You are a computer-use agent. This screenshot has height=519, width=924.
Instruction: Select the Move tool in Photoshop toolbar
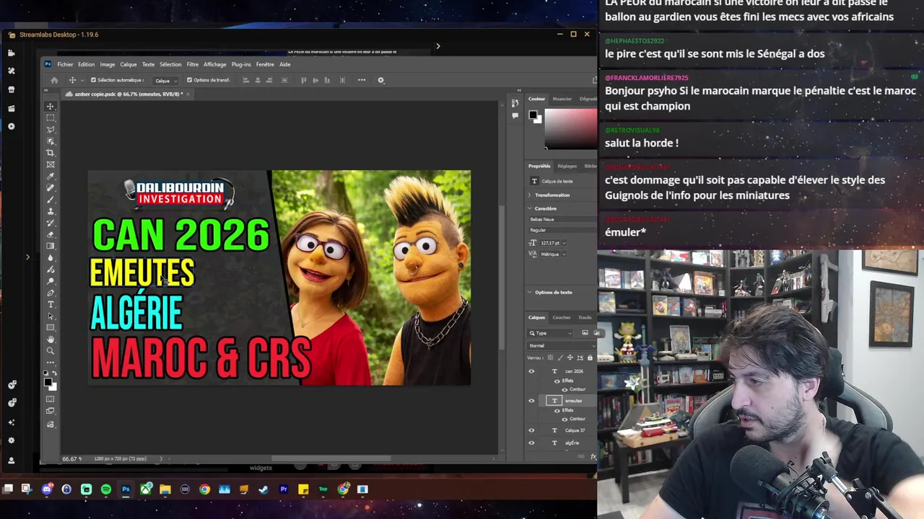51,107
